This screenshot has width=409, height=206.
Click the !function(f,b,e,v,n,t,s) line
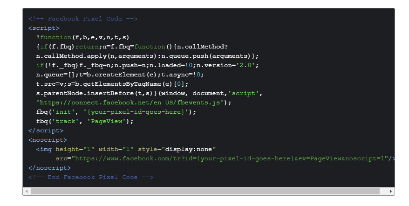tap(82, 37)
